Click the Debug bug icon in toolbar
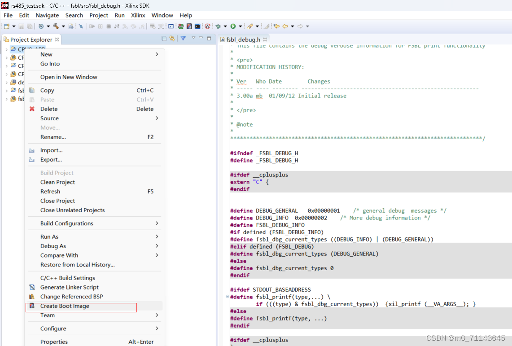The image size is (512, 346). tap(219, 26)
